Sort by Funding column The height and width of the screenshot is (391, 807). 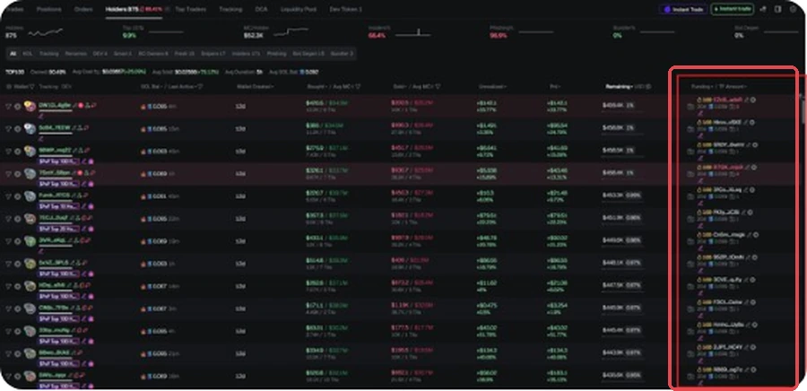700,86
